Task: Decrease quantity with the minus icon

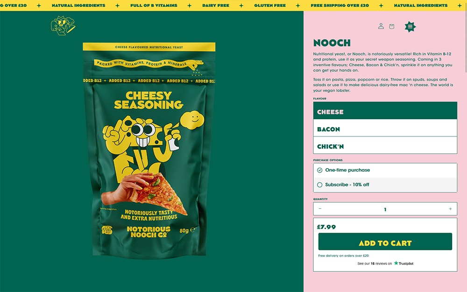Action: pos(320,209)
